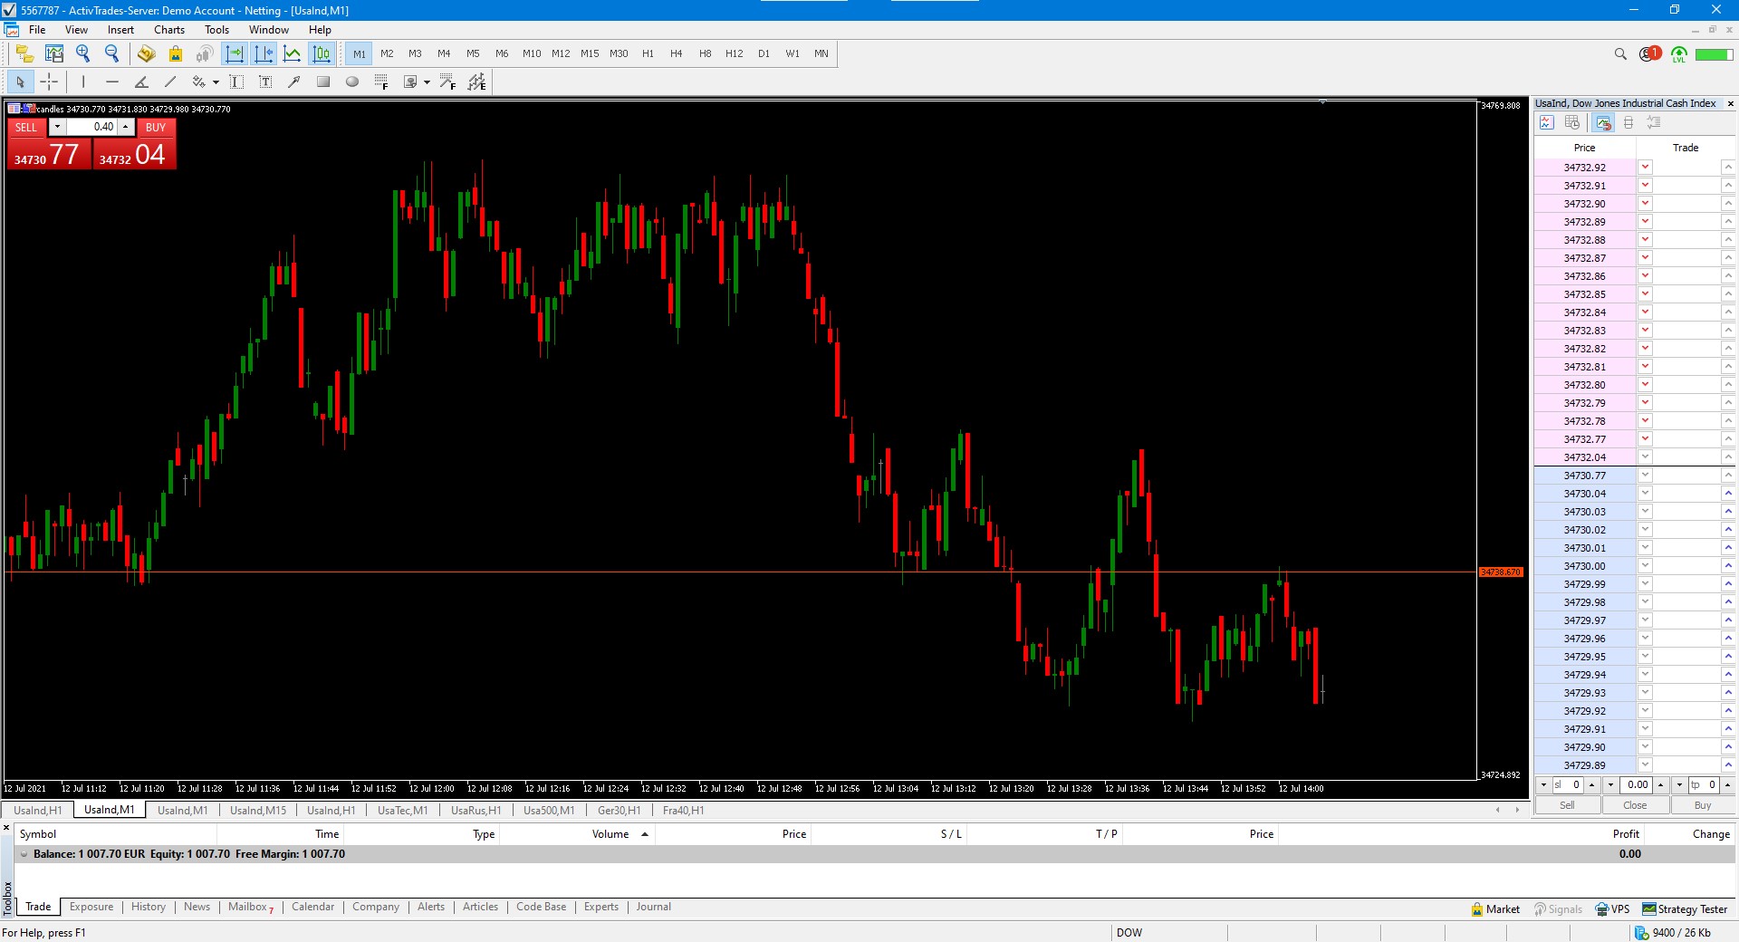This screenshot has height=942, width=1739.
Task: Switch to the History toolbox tab
Action: pyautogui.click(x=148, y=907)
